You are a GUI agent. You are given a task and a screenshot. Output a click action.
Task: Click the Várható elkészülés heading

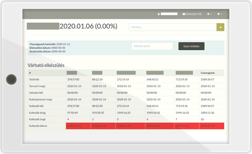tap(46, 65)
